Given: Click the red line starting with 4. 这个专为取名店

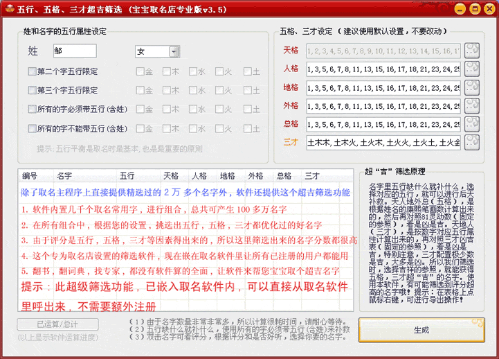Looking at the screenshot, I should tap(185, 256).
